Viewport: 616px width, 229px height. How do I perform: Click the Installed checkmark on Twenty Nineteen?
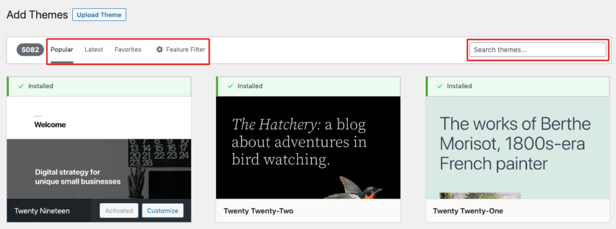click(21, 86)
